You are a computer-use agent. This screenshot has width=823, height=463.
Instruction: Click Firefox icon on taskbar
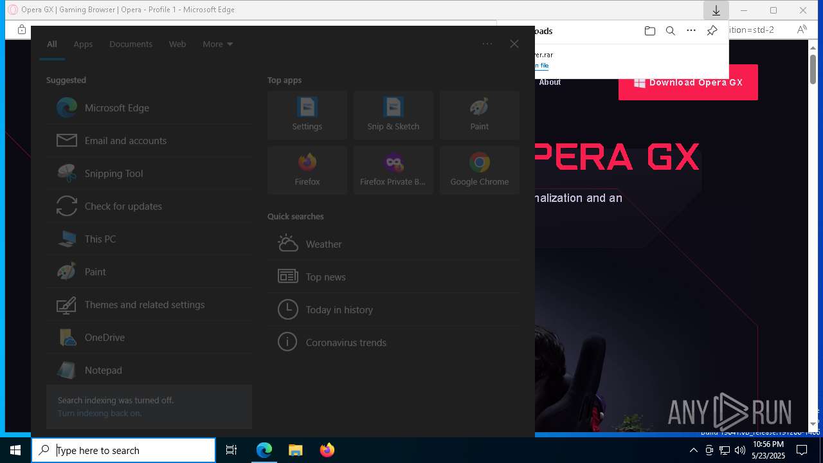click(x=327, y=450)
